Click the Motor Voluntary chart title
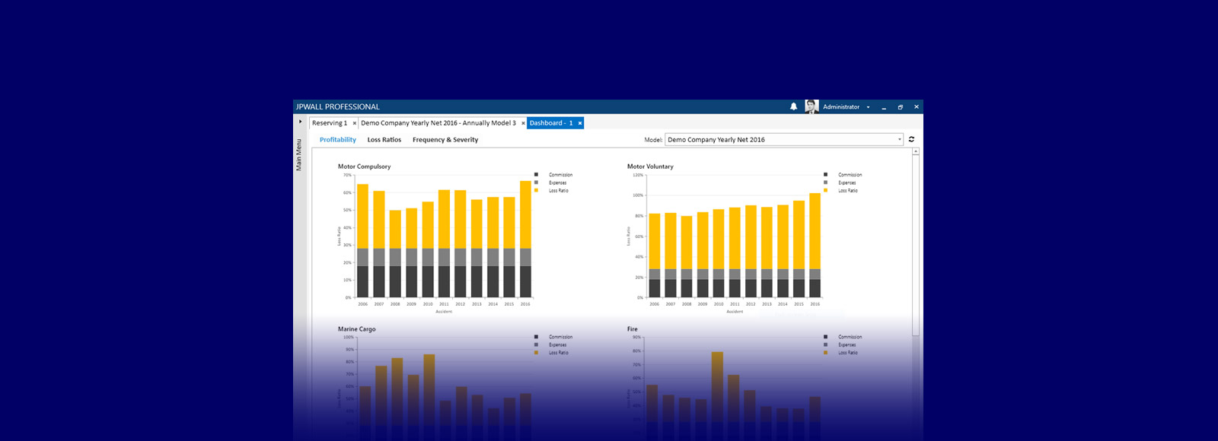Screen dimensions: 1218x441 click(650, 167)
